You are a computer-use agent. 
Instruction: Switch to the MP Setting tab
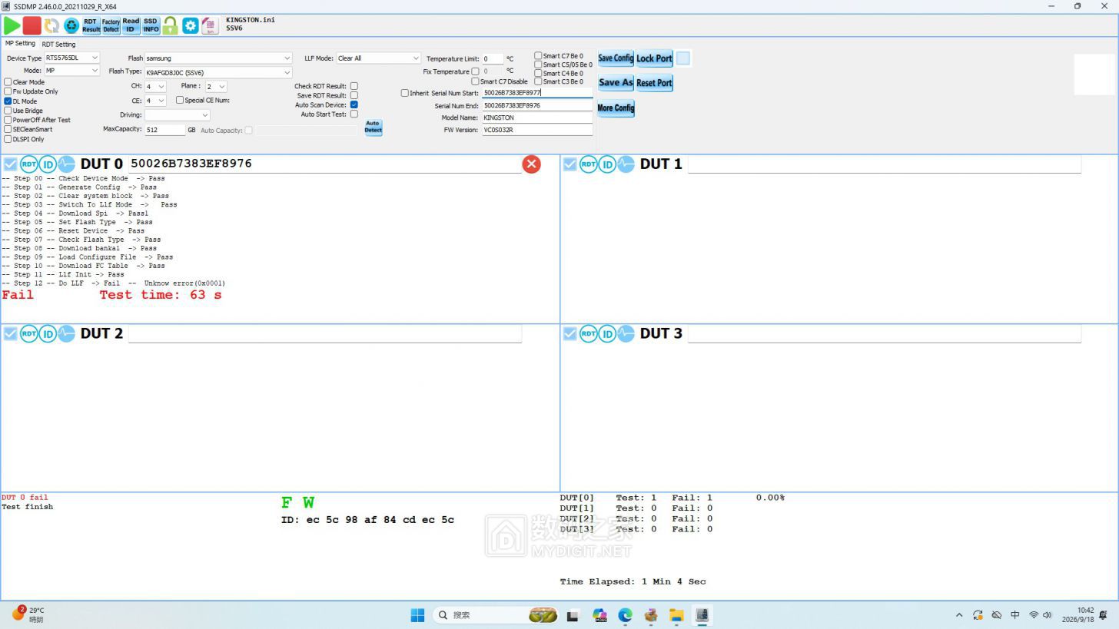click(21, 44)
